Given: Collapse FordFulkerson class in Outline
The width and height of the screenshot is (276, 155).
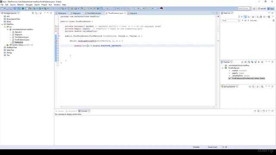Looking at the screenshot, I should 223,68.
